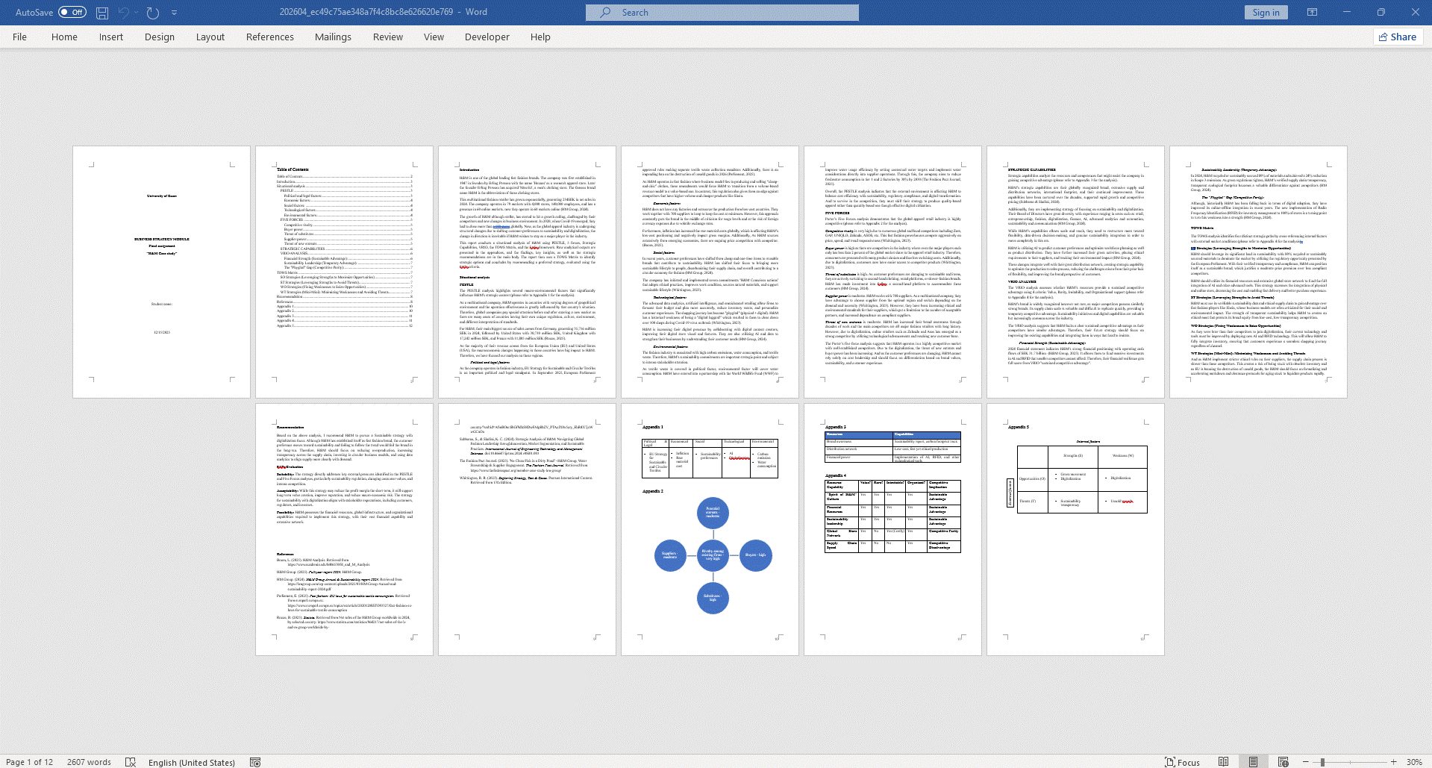Expand the Undo history dropdown arrow

[137, 13]
